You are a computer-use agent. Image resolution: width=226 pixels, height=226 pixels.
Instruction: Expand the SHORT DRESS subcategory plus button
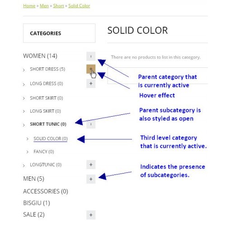91,69
